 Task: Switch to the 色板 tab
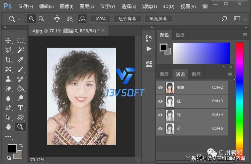click(180, 35)
